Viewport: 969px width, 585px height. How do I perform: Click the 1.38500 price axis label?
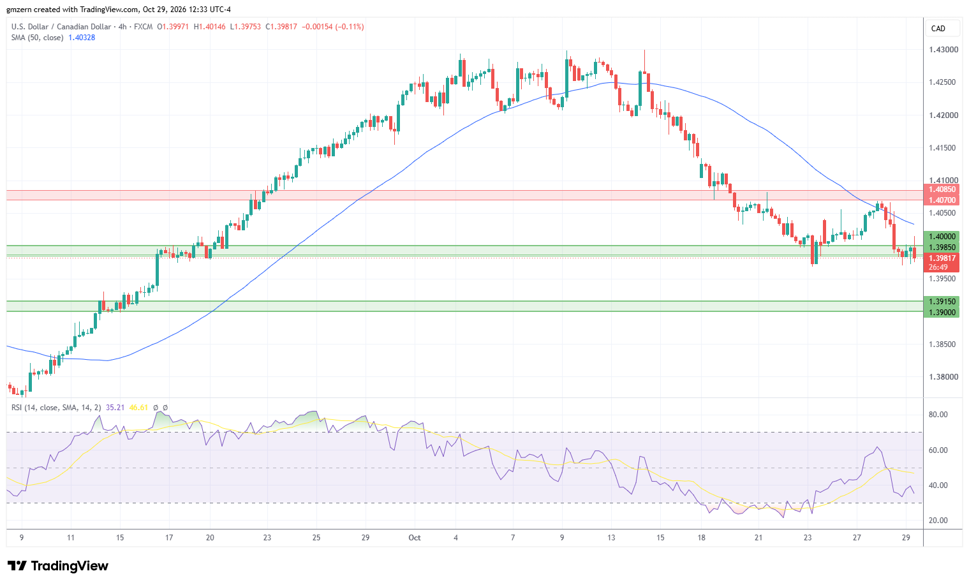coord(943,344)
